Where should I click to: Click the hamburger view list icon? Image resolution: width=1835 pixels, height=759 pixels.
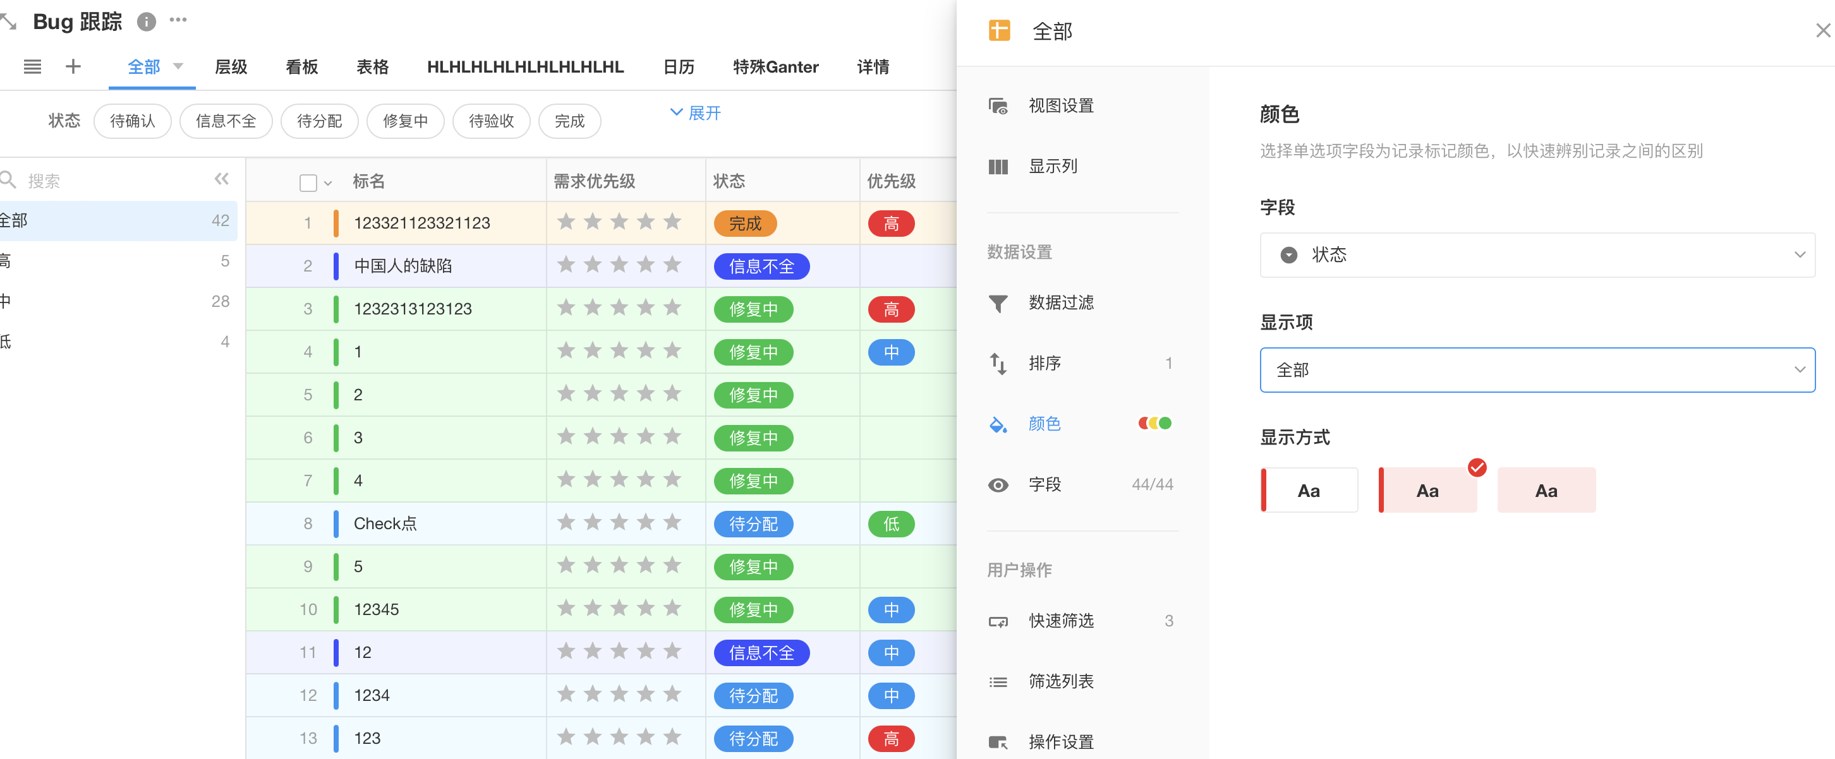pos(32,67)
